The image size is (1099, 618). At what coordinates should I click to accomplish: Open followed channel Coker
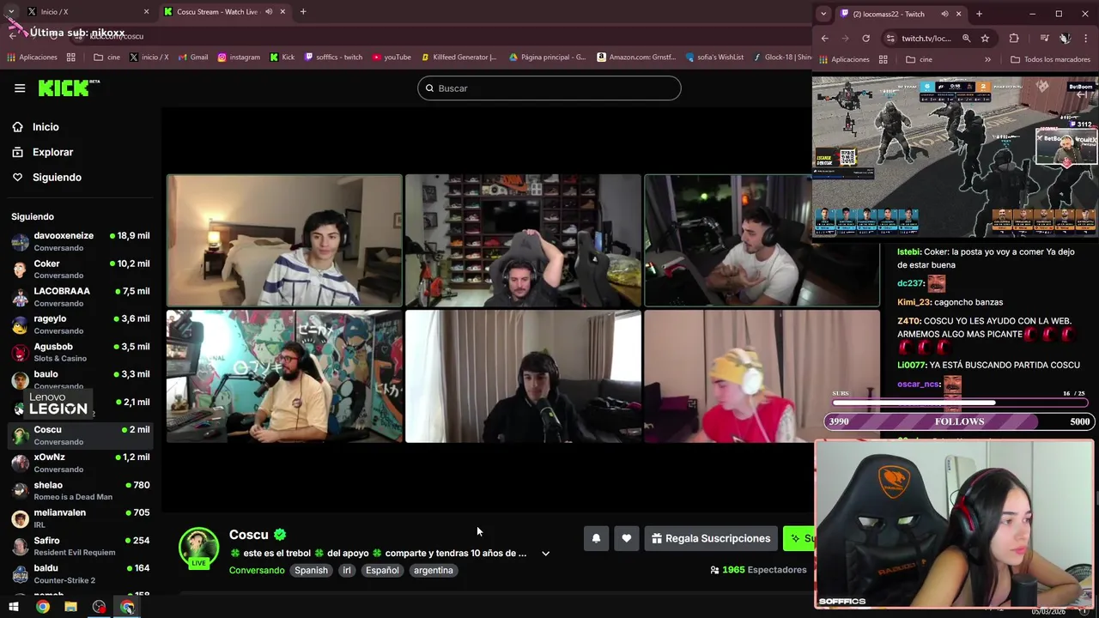[x=81, y=269]
